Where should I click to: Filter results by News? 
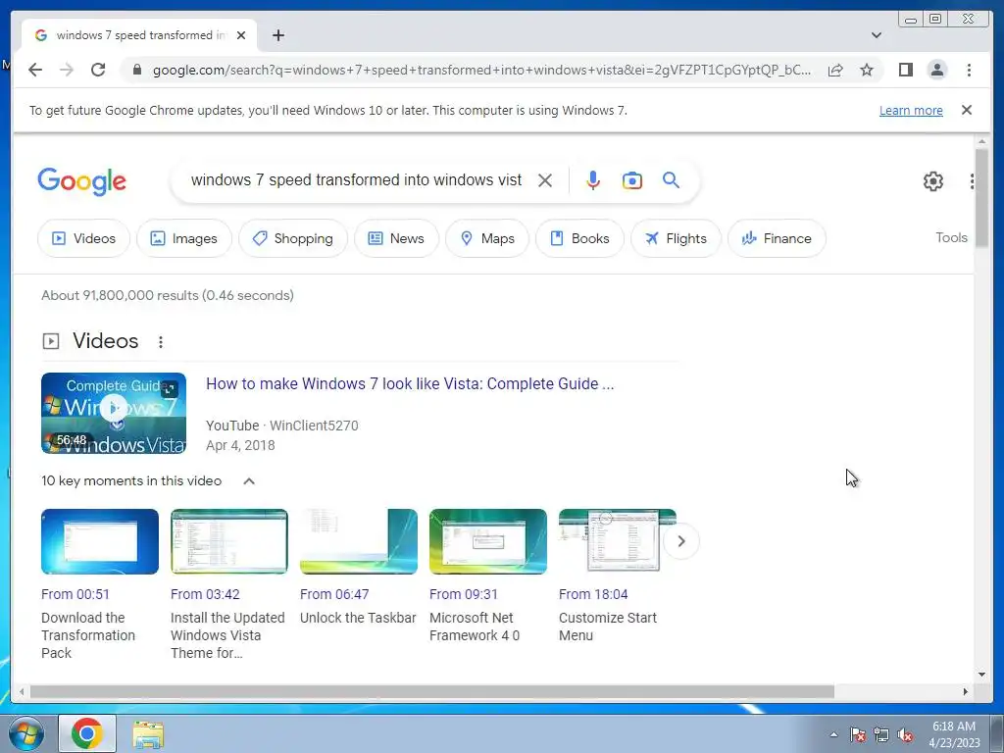pos(396,238)
